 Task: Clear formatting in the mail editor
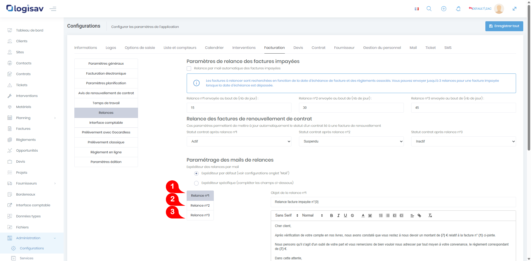click(430, 215)
